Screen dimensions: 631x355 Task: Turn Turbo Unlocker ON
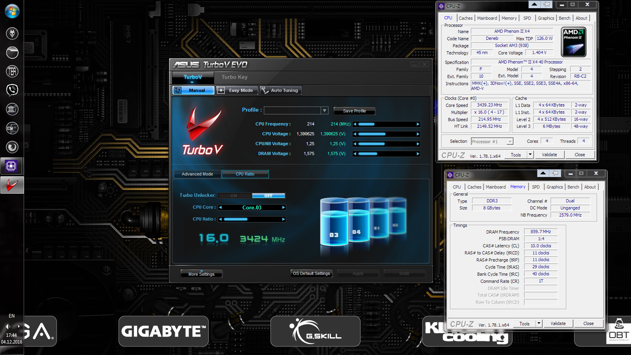tap(234, 196)
